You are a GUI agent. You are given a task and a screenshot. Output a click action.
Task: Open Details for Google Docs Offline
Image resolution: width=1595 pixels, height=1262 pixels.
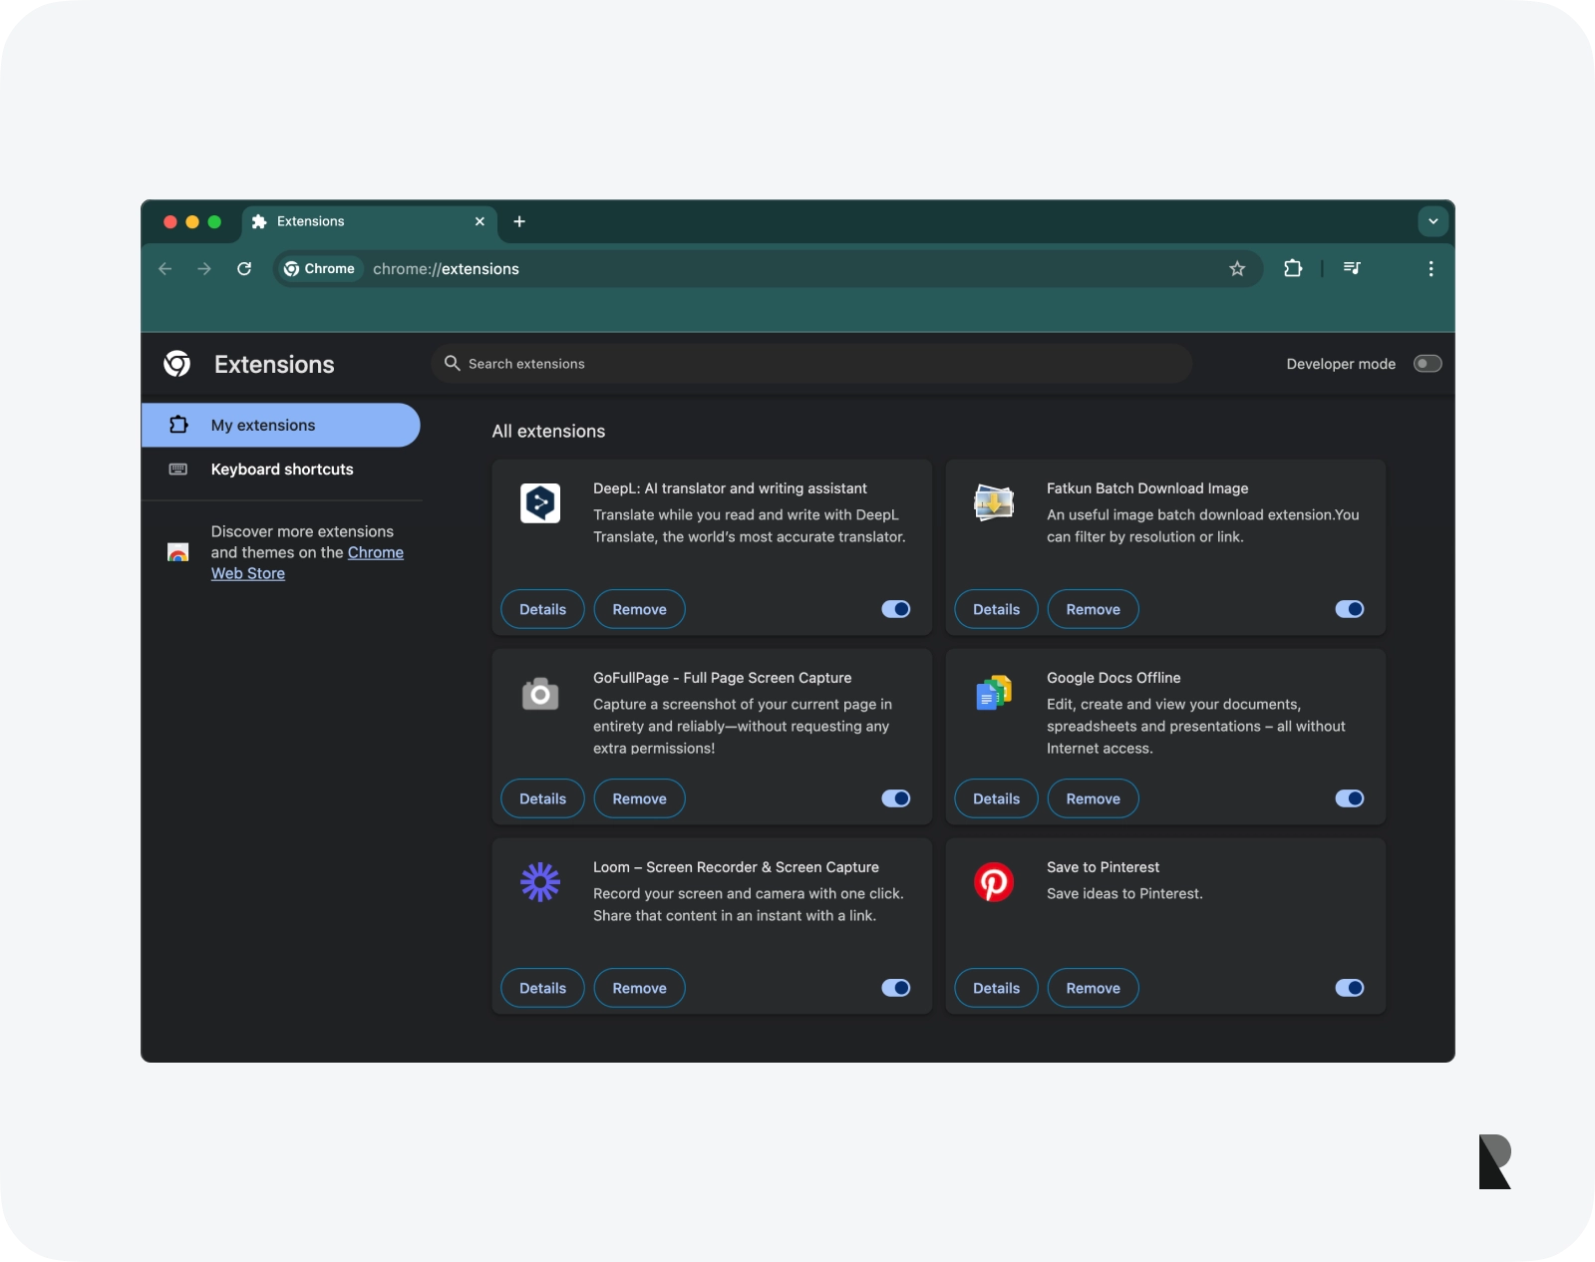point(996,798)
